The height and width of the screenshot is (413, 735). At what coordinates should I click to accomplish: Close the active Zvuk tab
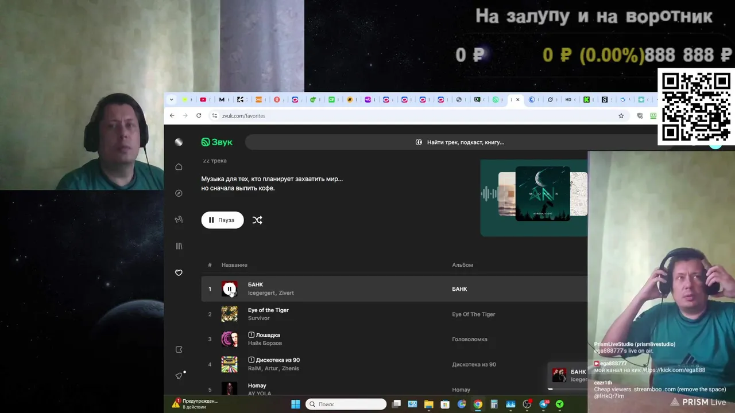pyautogui.click(x=517, y=99)
